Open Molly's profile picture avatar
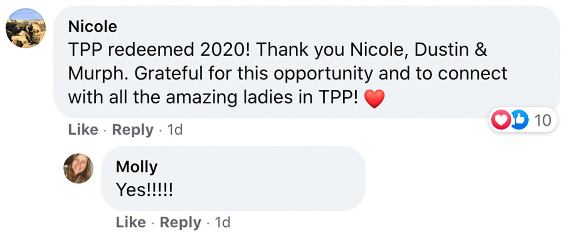The height and width of the screenshot is (233, 572). point(79,168)
